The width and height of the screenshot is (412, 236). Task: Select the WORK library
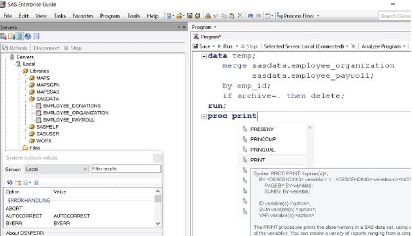(x=44, y=141)
